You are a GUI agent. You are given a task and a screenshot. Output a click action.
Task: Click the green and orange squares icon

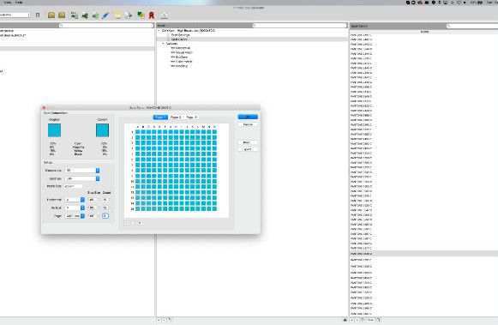click(141, 15)
